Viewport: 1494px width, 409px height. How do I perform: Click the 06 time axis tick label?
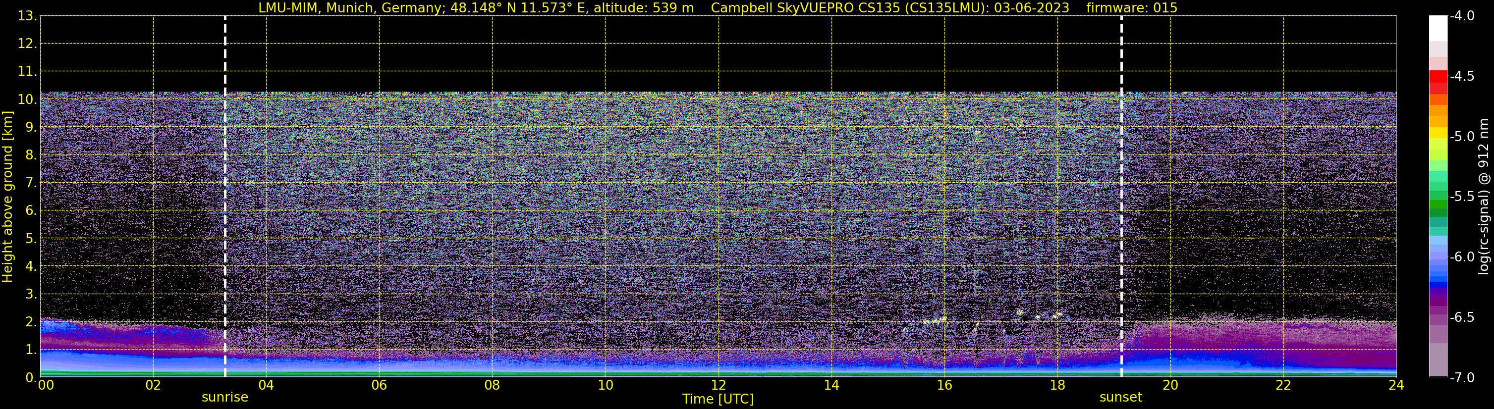click(x=379, y=385)
